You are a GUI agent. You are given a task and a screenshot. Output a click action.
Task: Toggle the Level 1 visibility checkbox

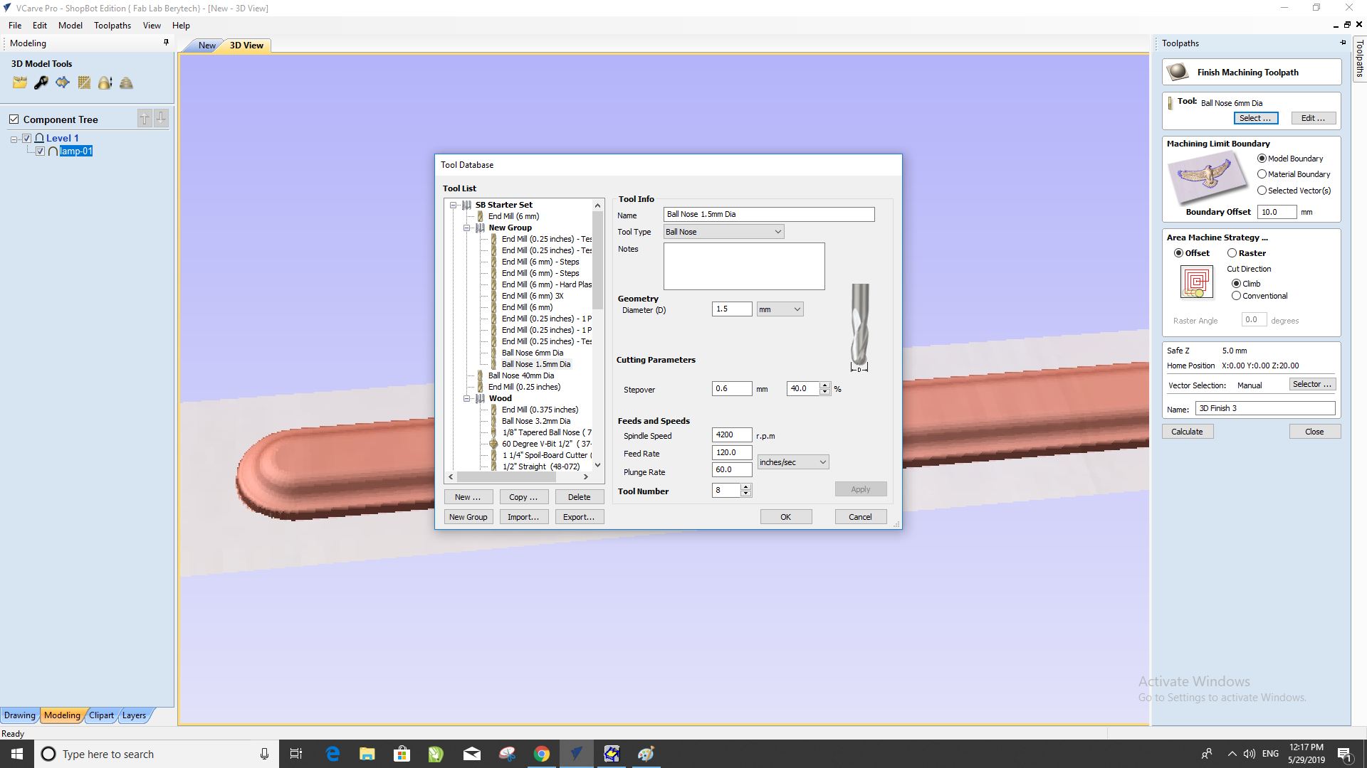tap(27, 138)
